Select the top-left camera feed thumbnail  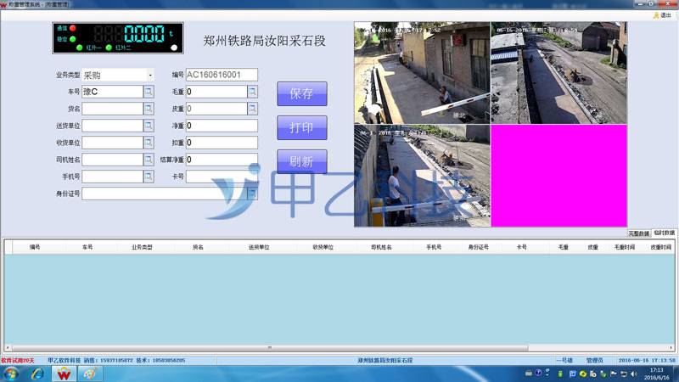pyautogui.click(x=422, y=73)
